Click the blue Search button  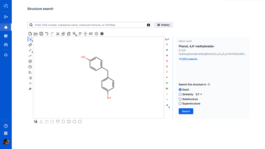click(186, 111)
